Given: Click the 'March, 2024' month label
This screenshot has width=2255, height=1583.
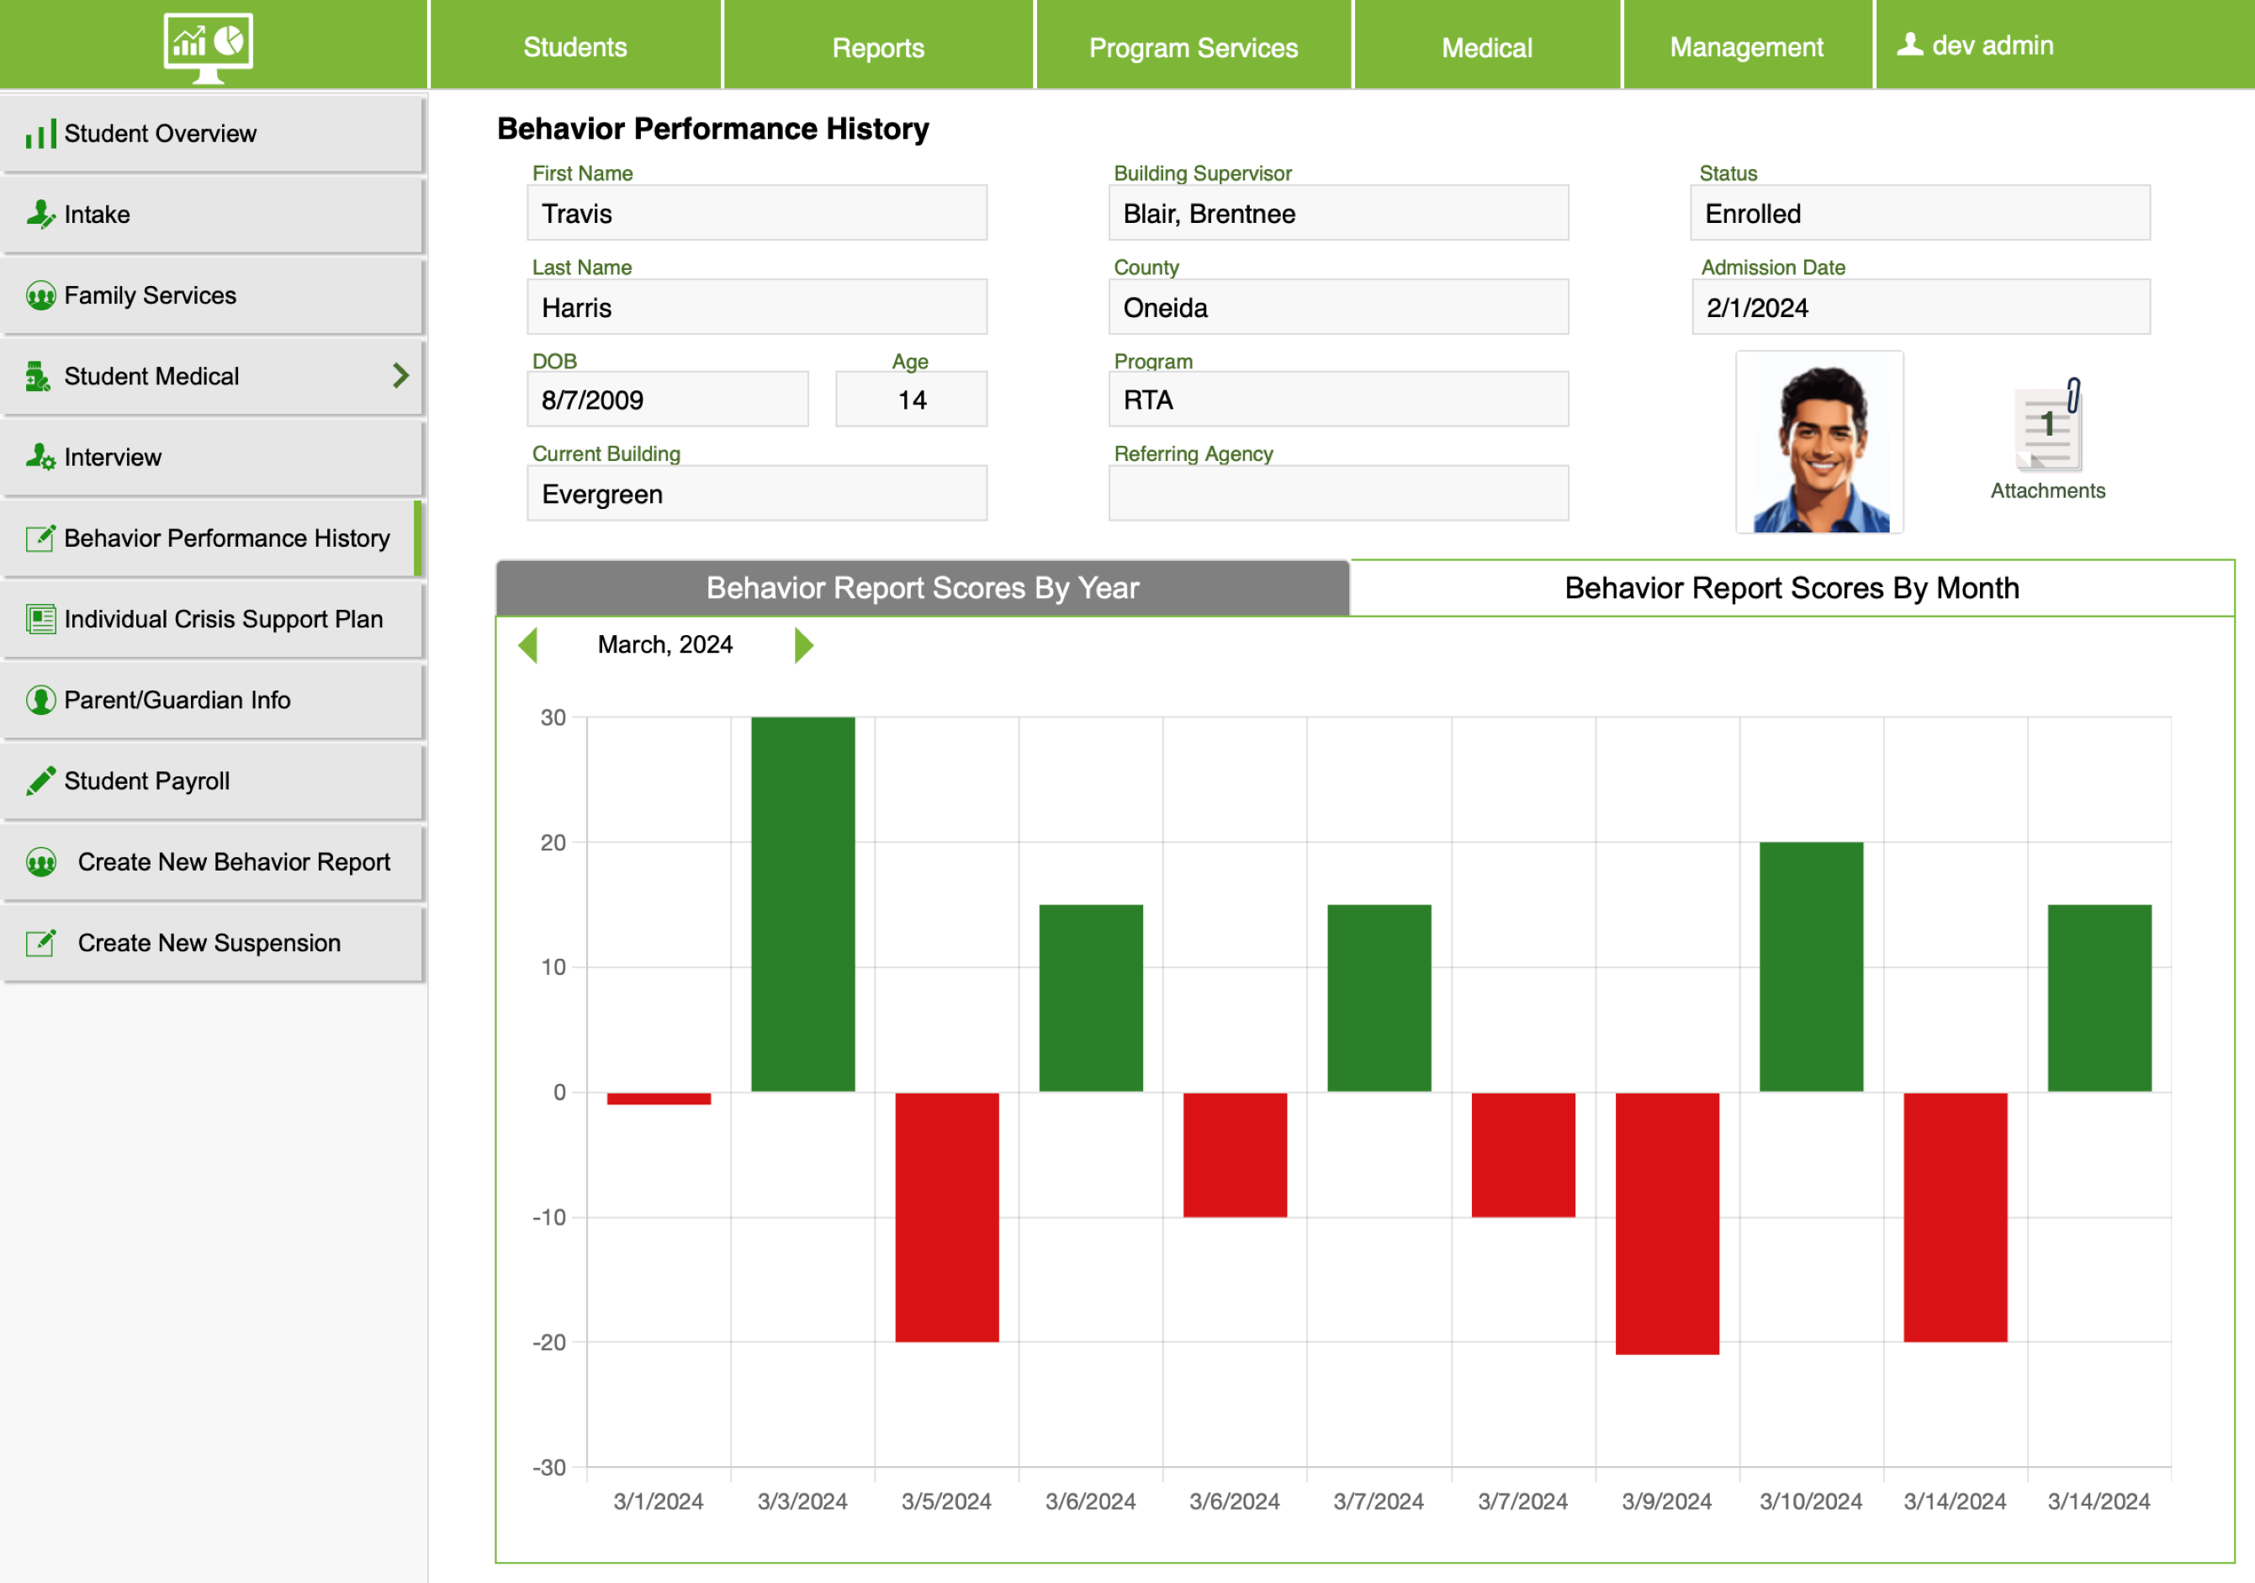Looking at the screenshot, I should [665, 645].
